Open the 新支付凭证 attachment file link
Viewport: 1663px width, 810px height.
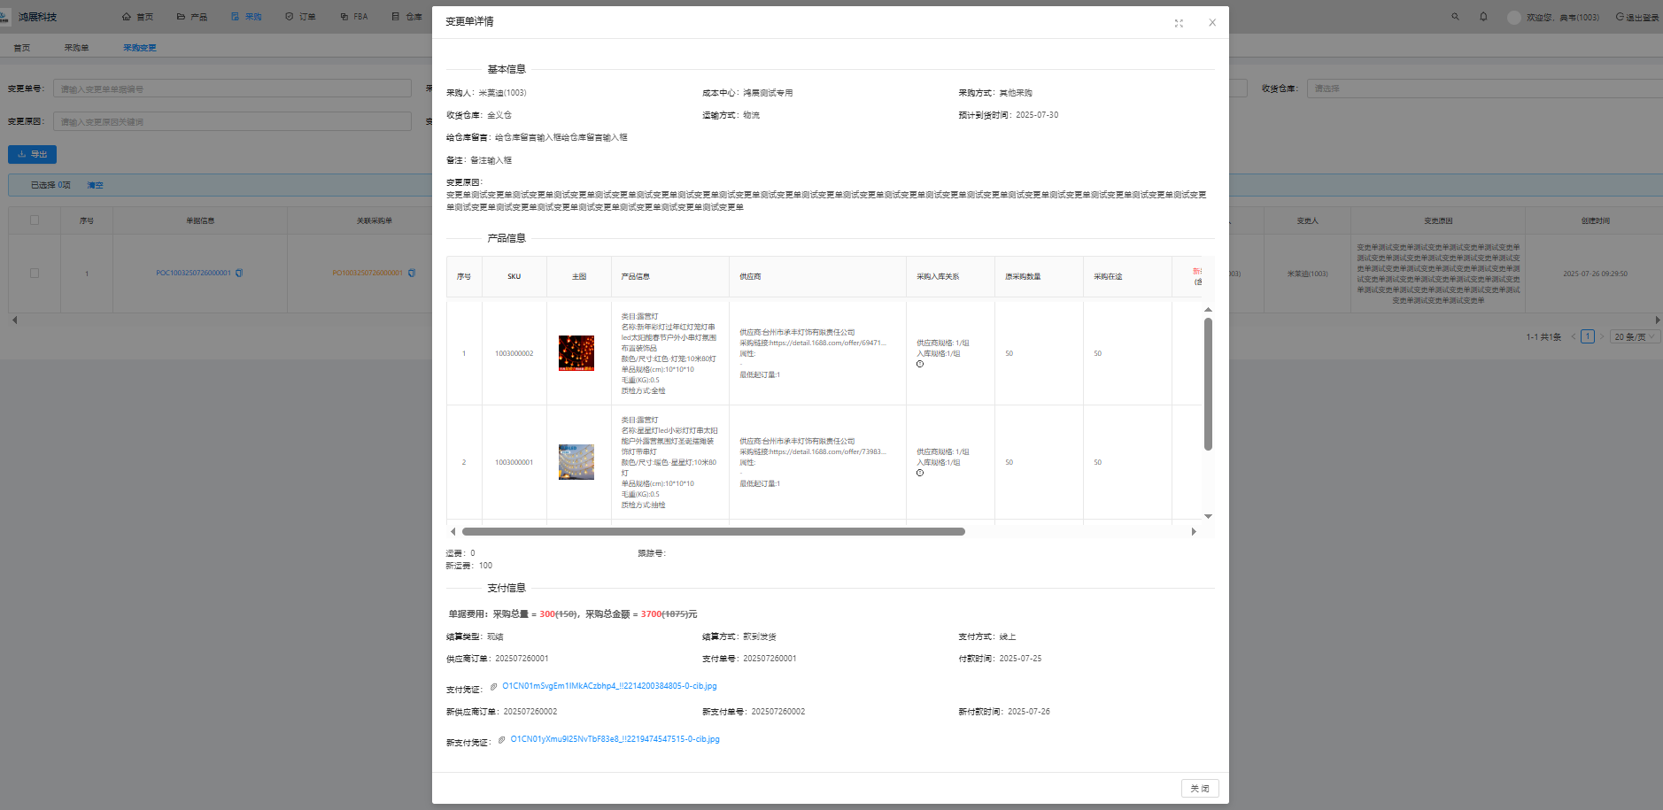(x=615, y=739)
